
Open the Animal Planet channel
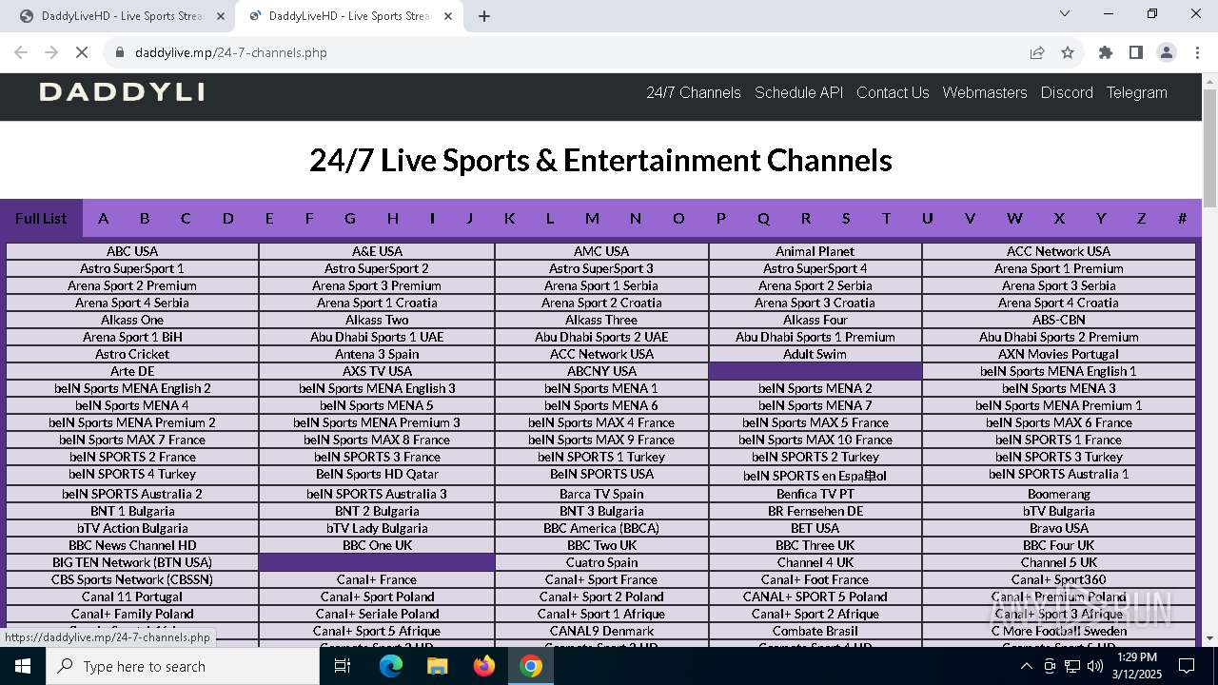point(815,251)
